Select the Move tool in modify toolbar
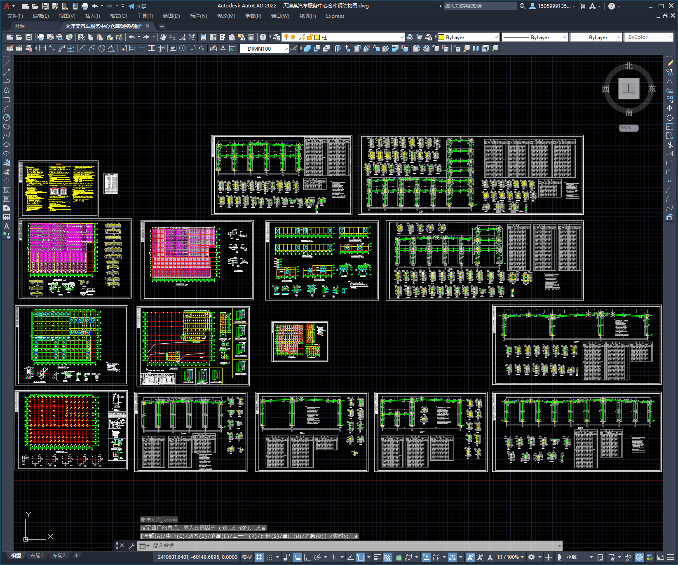Image resolution: width=678 pixels, height=565 pixels. pyautogui.click(x=670, y=108)
